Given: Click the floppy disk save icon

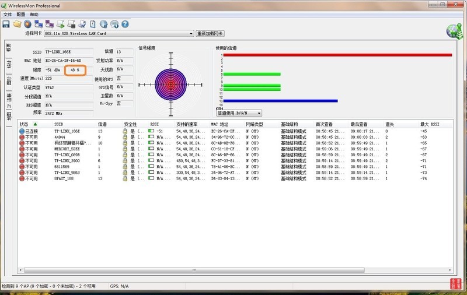Looking at the screenshot, I should click(x=6, y=24).
